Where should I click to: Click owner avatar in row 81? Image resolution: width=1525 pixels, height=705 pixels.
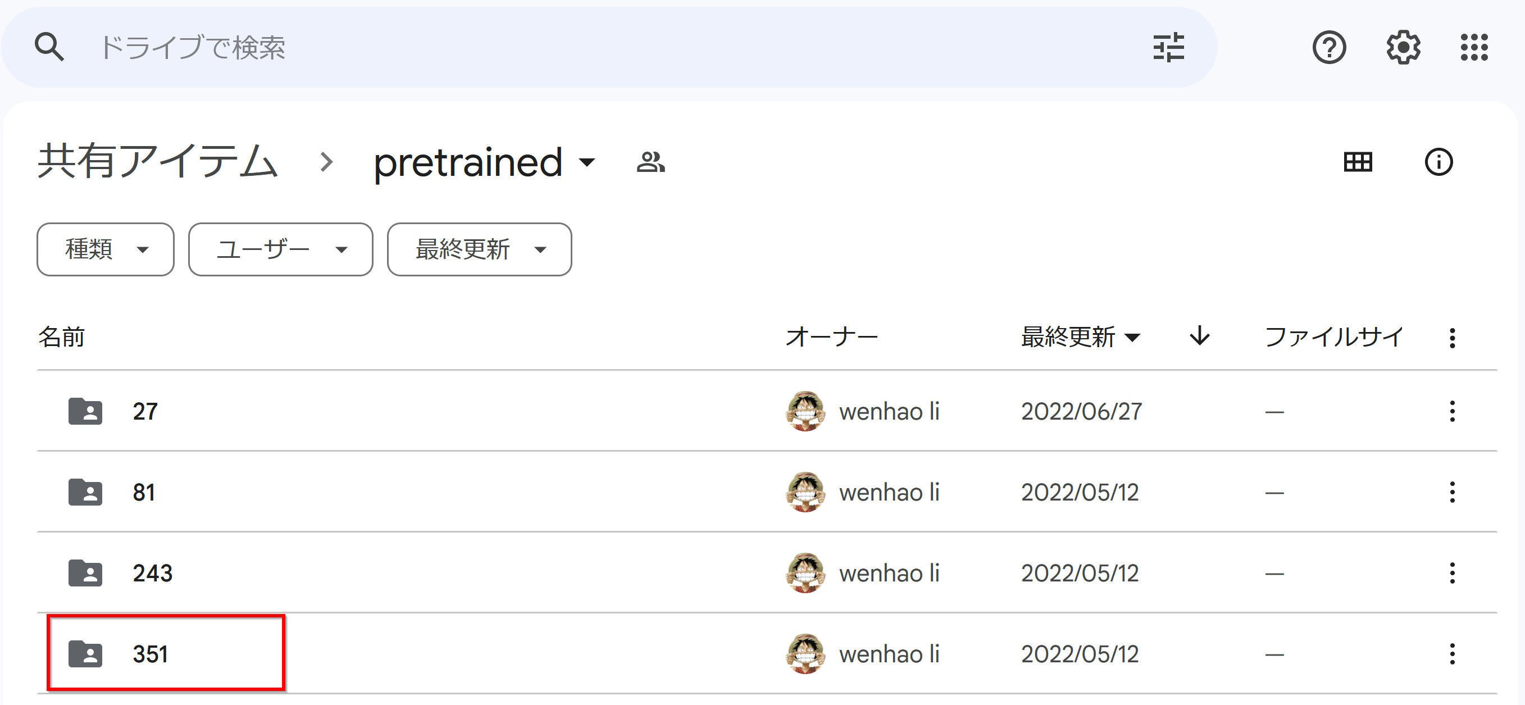click(x=805, y=492)
